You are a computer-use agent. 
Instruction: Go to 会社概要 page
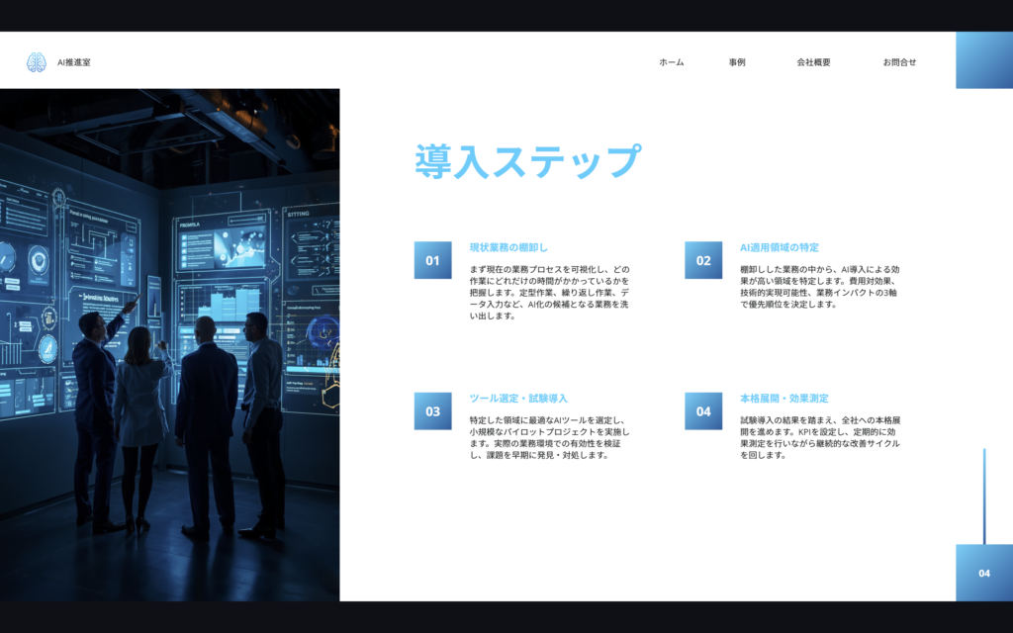813,62
